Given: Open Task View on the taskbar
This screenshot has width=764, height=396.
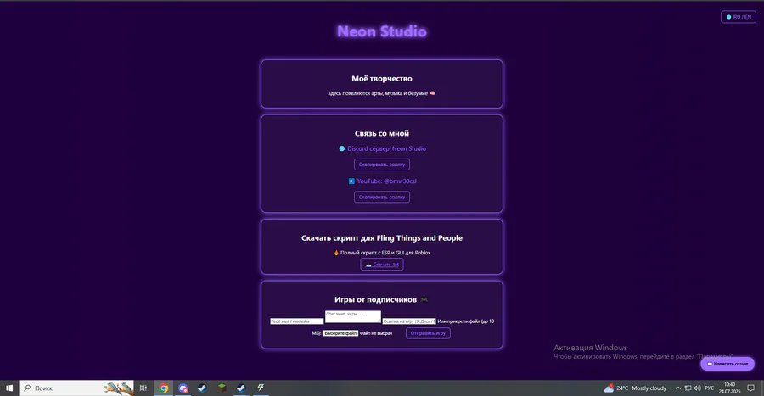Looking at the screenshot, I should click(143, 388).
